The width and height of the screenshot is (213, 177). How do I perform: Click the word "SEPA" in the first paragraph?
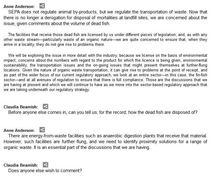click(14, 12)
